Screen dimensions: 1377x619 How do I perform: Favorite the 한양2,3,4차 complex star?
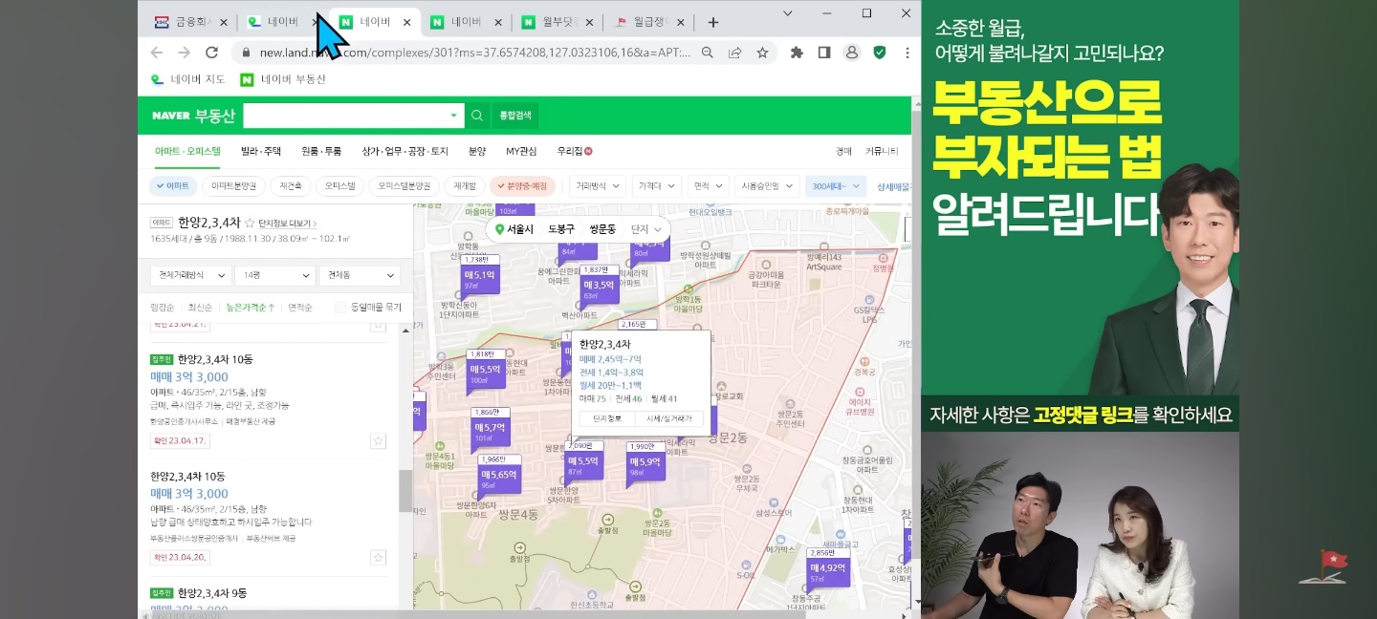250,223
